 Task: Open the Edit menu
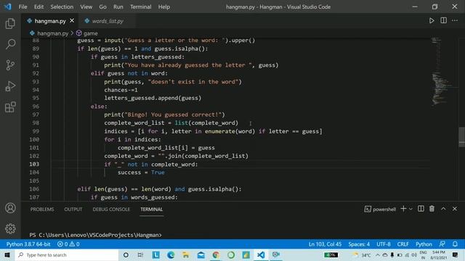(39, 7)
